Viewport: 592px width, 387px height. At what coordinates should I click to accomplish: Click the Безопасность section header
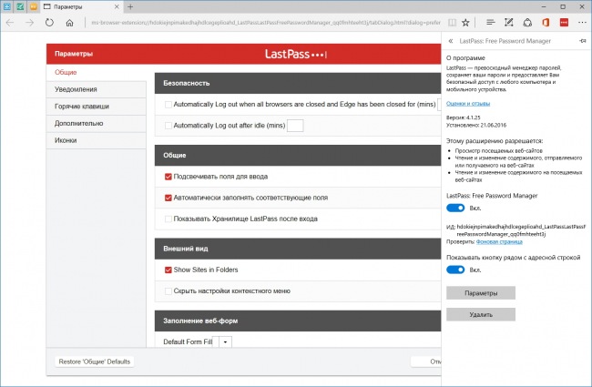tap(298, 84)
